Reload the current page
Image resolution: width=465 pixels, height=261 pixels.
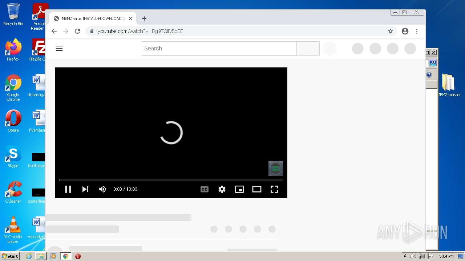click(77, 31)
